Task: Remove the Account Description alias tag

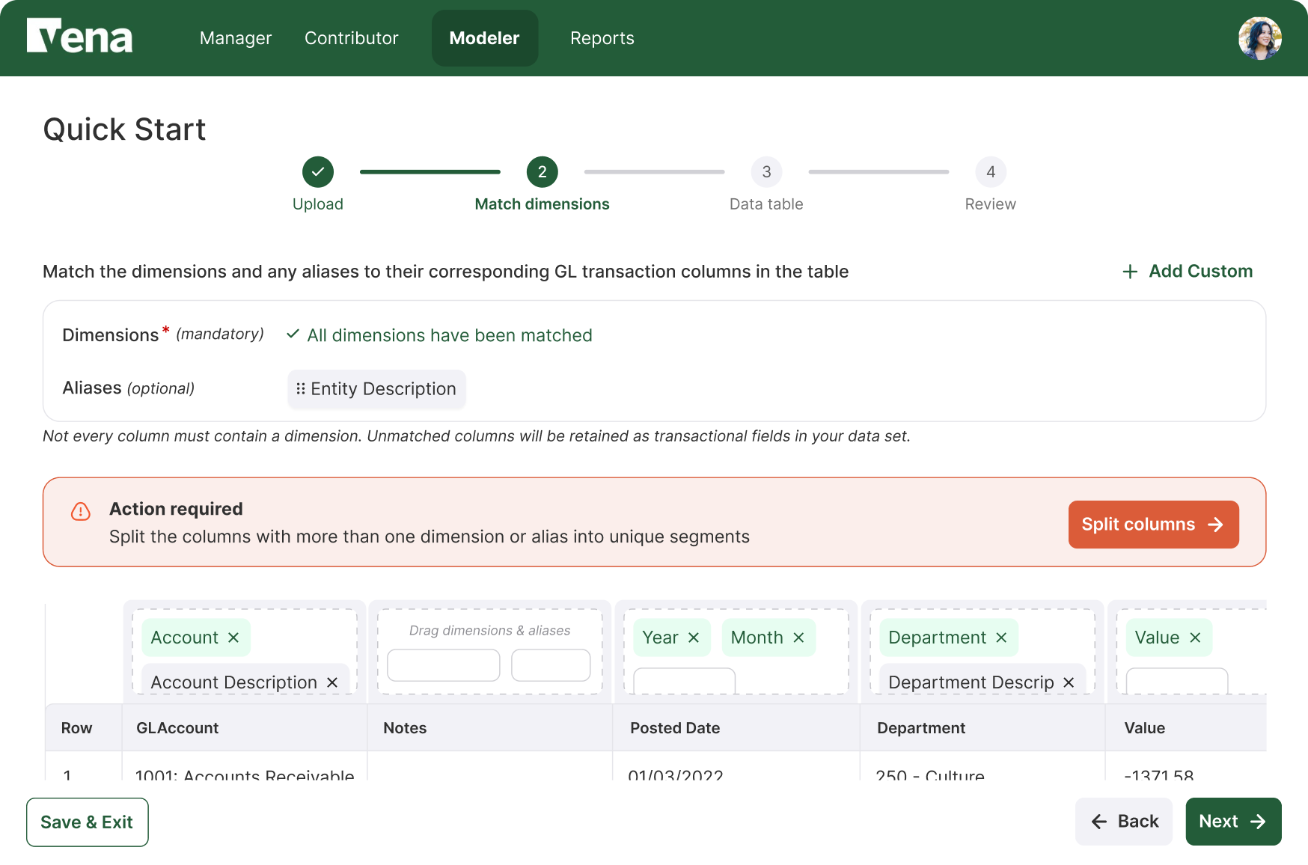Action: [x=332, y=682]
